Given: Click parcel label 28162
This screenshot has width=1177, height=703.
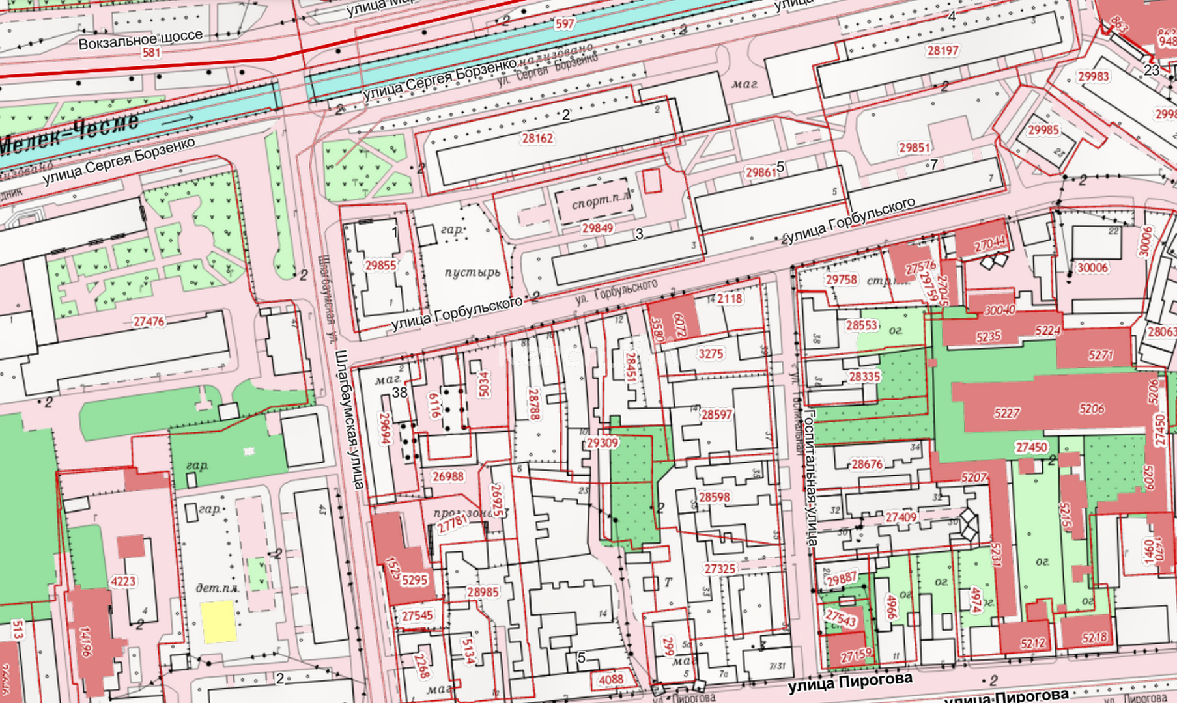Looking at the screenshot, I should [x=537, y=138].
